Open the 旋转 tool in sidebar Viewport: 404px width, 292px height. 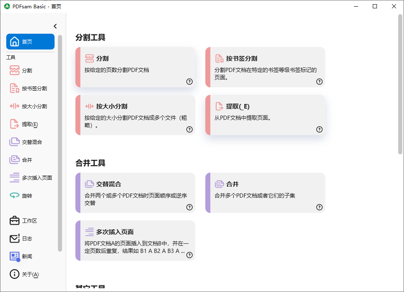pos(27,195)
